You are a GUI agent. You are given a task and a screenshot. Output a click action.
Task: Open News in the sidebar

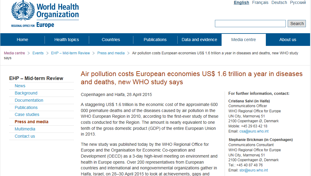click(20, 86)
